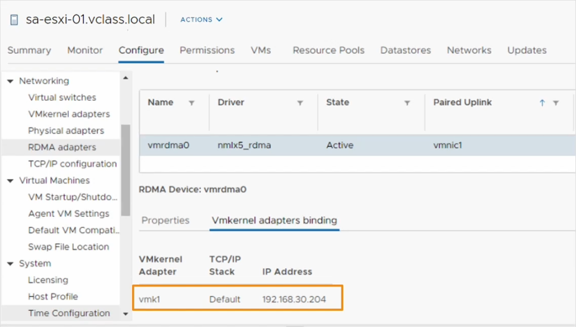The height and width of the screenshot is (327, 576).
Task: Collapse the Networking tree section
Action: tap(10, 81)
